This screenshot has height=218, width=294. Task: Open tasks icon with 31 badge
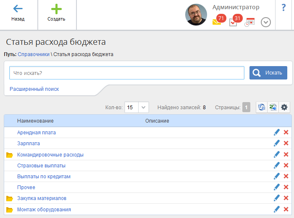point(234,22)
